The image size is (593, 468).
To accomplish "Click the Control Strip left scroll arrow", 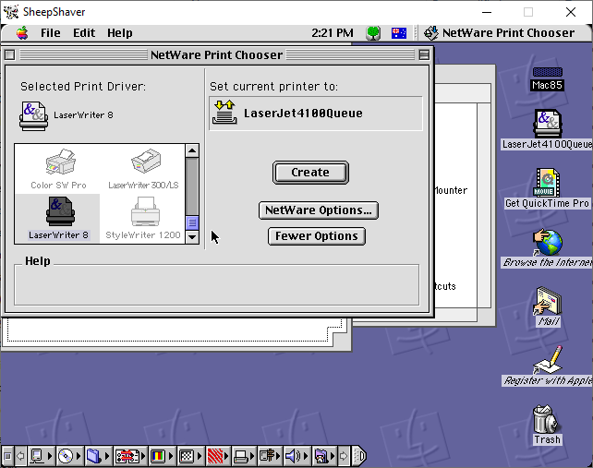I will [21, 456].
